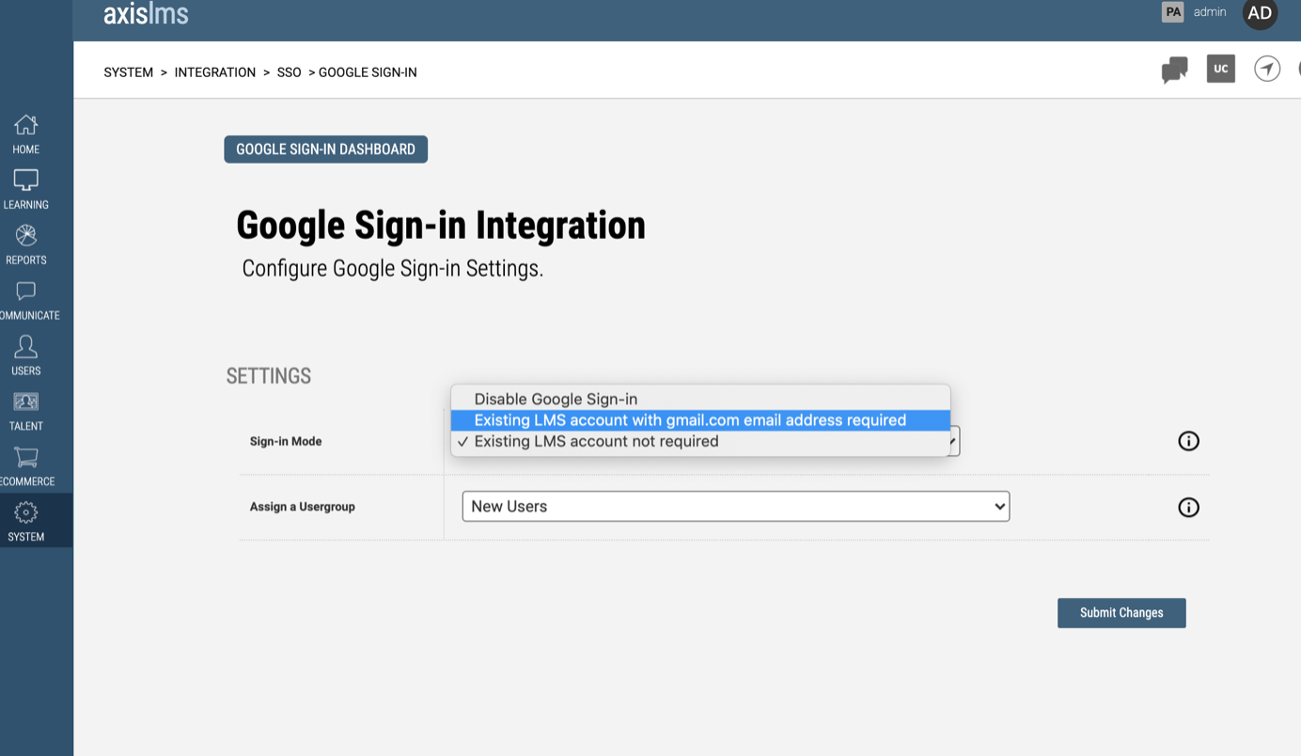Click the UC icon in header
Screen dimensions: 1301x756
(x=1221, y=69)
